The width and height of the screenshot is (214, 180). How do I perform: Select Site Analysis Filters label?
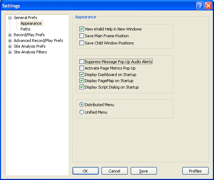click(30, 52)
